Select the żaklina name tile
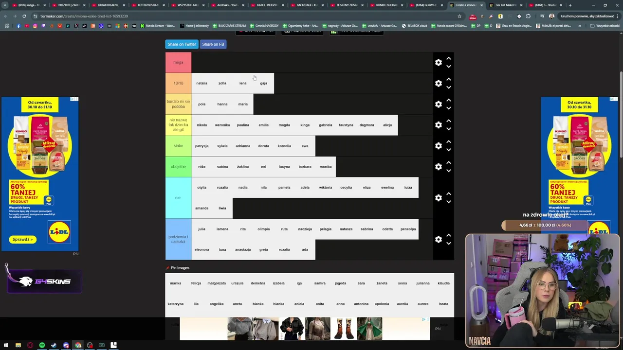This screenshot has width=623, height=350. [x=243, y=167]
